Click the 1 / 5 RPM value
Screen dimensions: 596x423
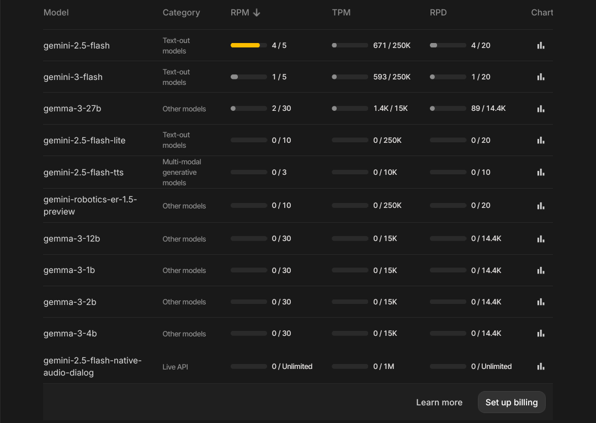pyautogui.click(x=279, y=77)
